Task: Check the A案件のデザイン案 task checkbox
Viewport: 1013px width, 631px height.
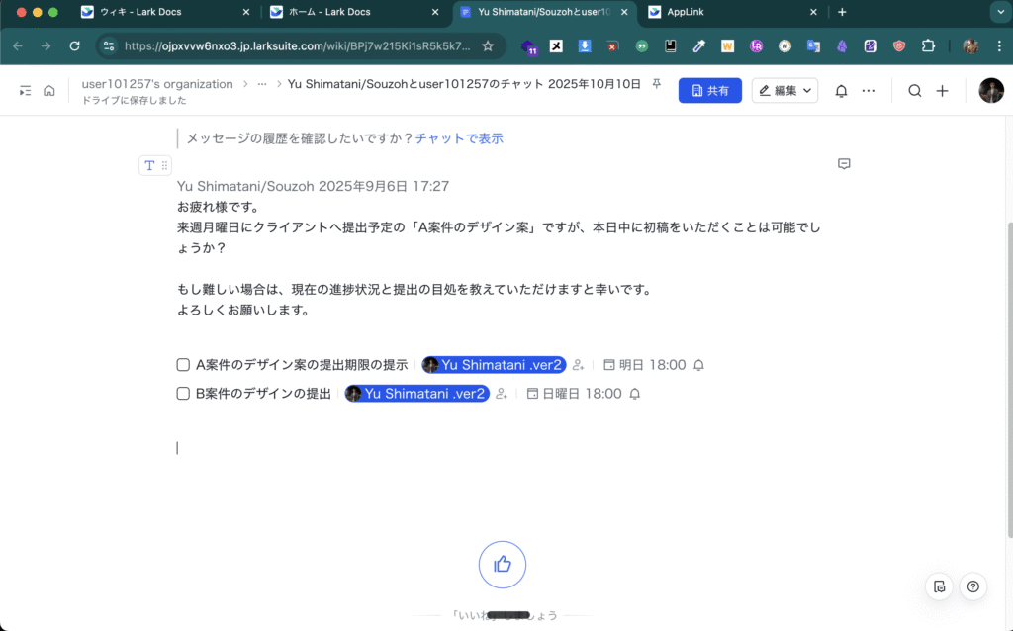Action: (x=183, y=365)
